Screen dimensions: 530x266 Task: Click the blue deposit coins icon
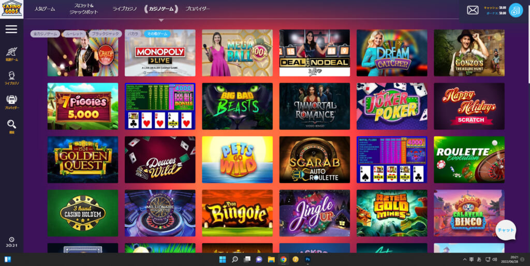(516, 10)
